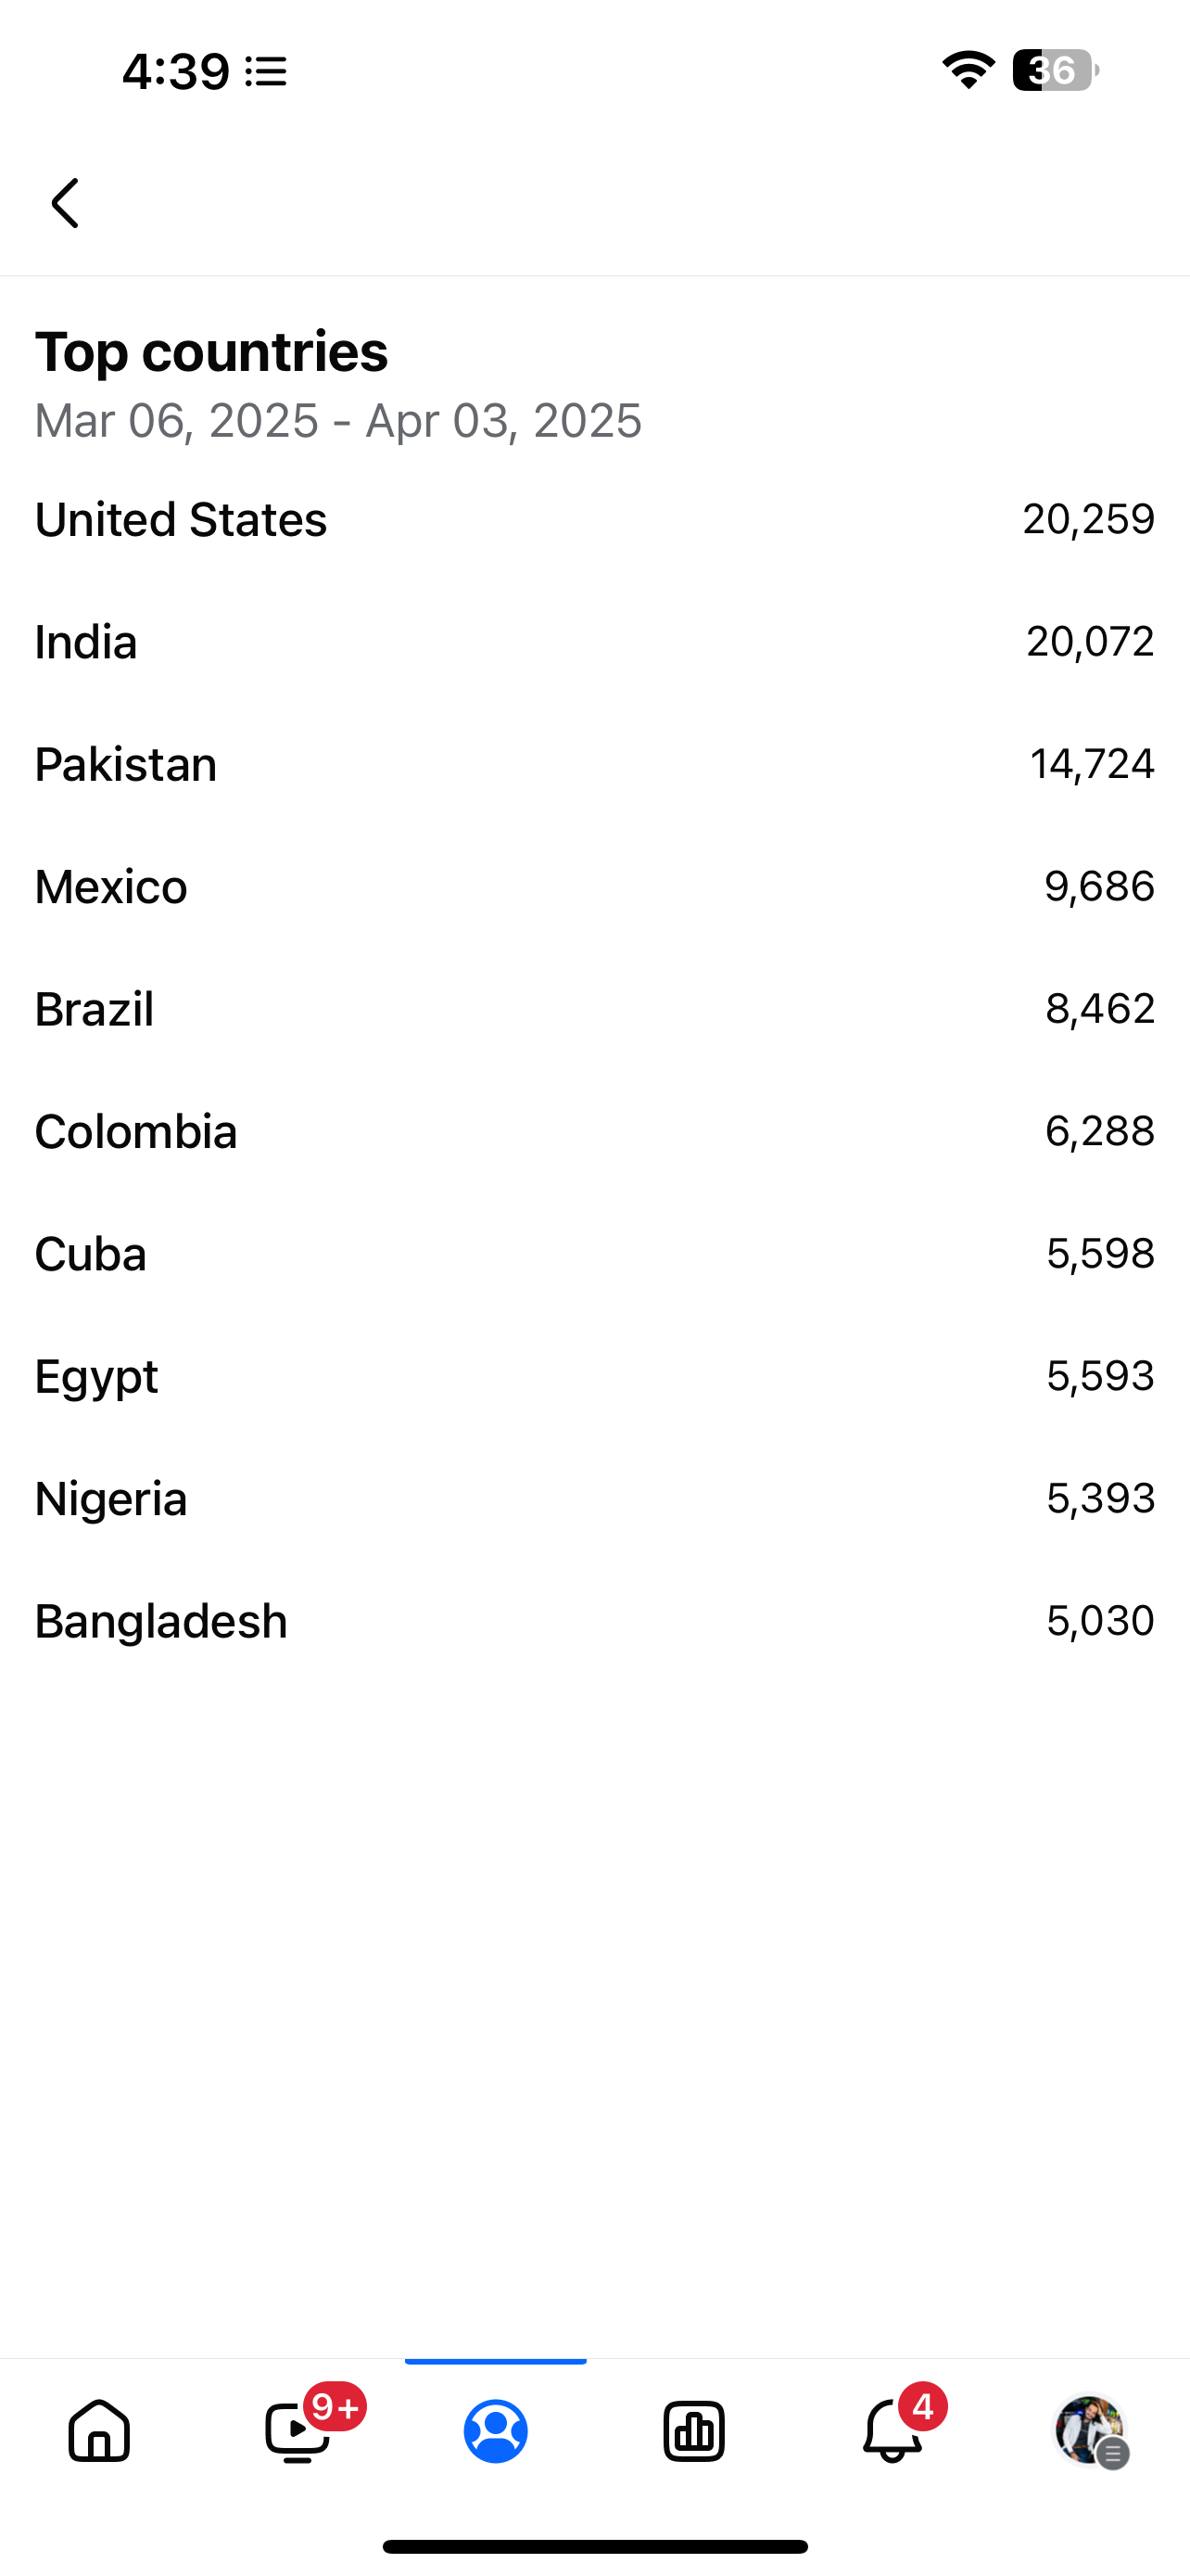1190x2576 pixels.
Task: Select the blue Profile tab icon
Action: pos(496,2430)
